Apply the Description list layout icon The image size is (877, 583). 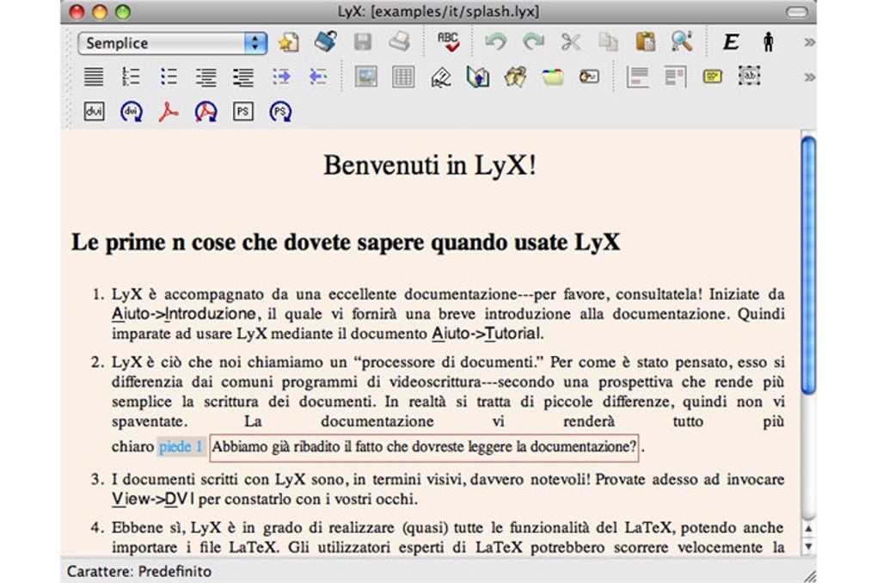[x=243, y=77]
